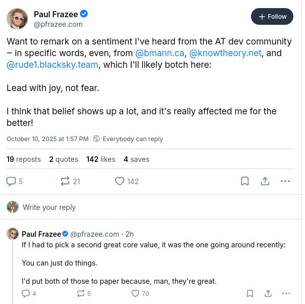305x304 pixels.
Task: Bookmark the main post
Action: [245, 181]
